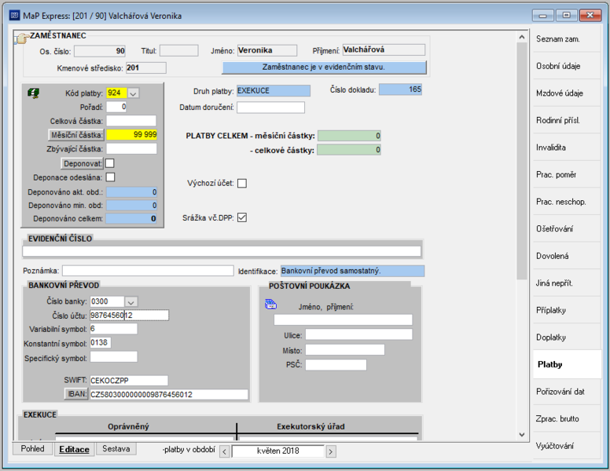
Task: Click the vertical scrollbar thumb
Action: (522, 160)
